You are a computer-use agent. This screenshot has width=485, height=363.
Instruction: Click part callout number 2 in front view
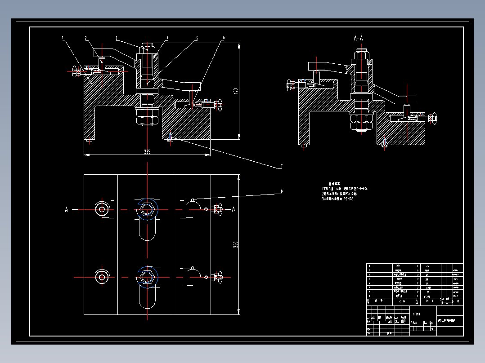click(85, 38)
